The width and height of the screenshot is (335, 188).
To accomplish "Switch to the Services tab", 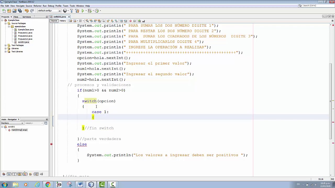I will [x=26, y=17].
